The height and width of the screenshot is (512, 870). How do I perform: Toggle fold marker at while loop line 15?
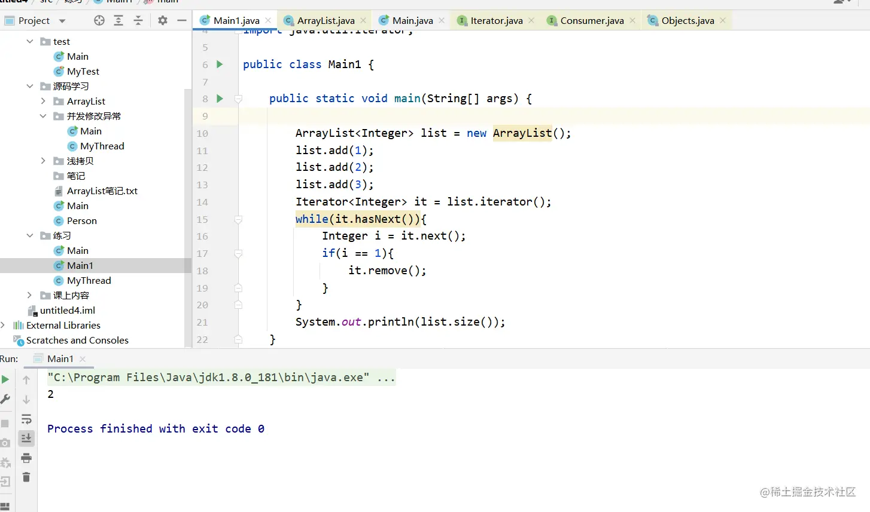click(x=238, y=219)
